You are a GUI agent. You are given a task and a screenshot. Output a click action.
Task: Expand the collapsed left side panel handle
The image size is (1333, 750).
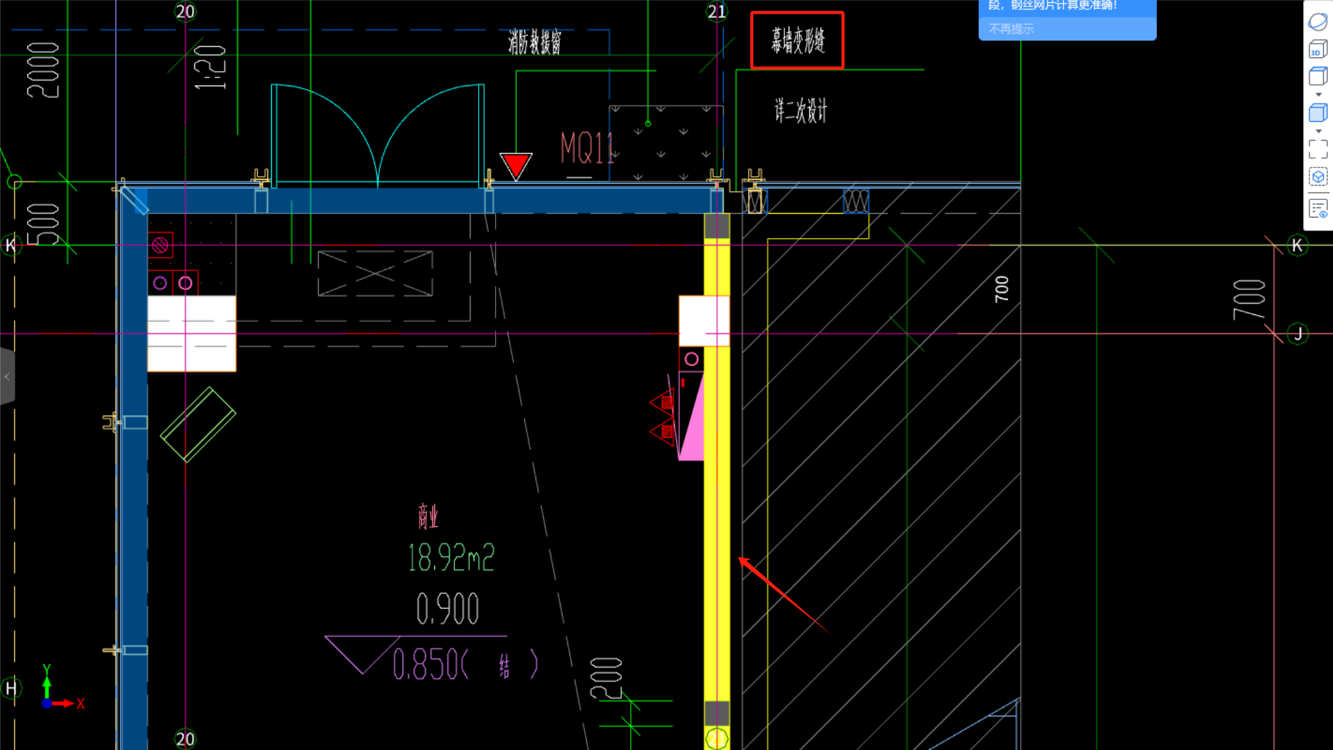7,376
